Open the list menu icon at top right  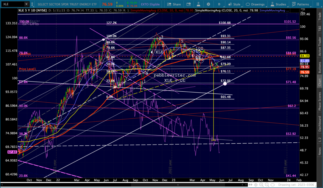[x=317, y=4]
